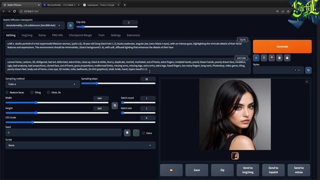The height and width of the screenshot is (180, 320).
Task: Open the Sampling method dropdown
Action: (x=42, y=84)
